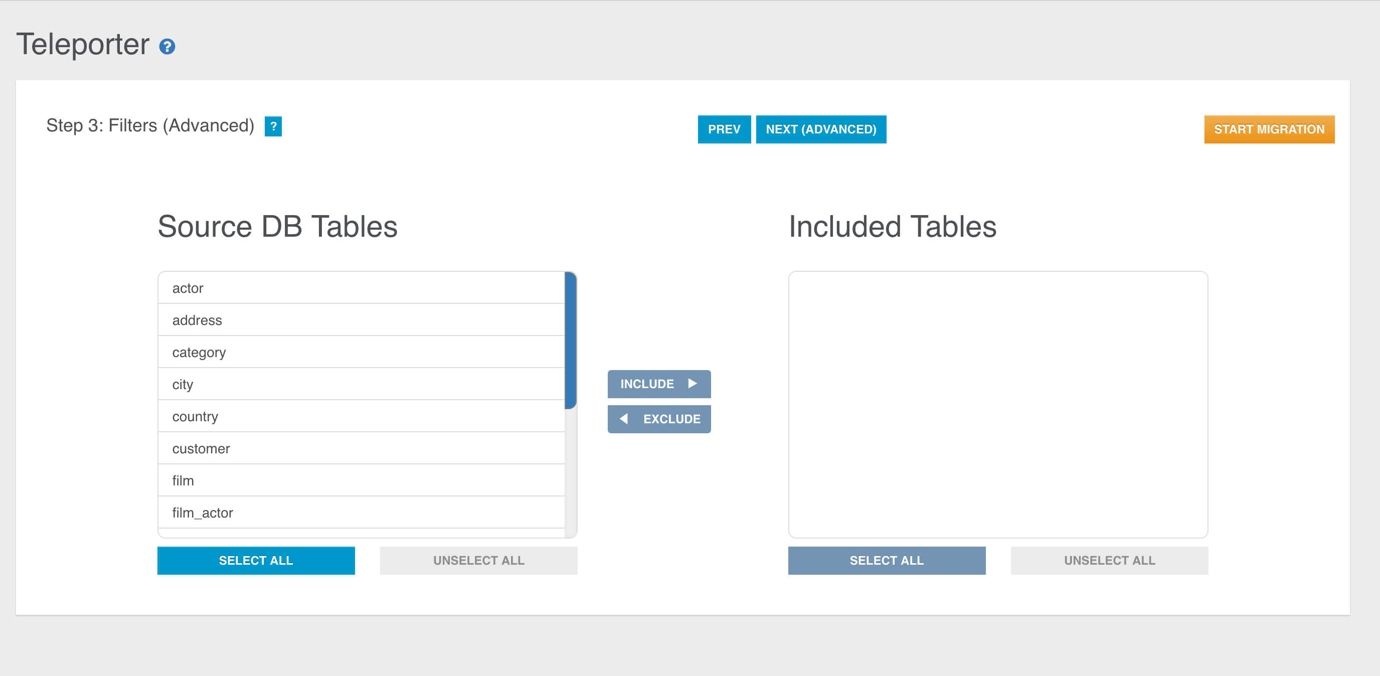Select all included tables

pos(887,560)
